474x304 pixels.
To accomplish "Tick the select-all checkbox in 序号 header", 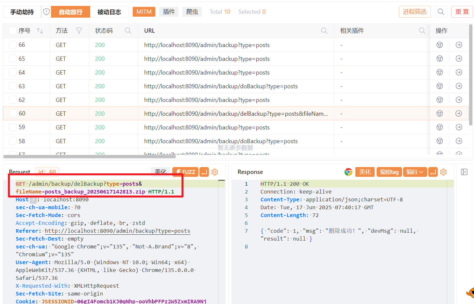I will click(13, 31).
